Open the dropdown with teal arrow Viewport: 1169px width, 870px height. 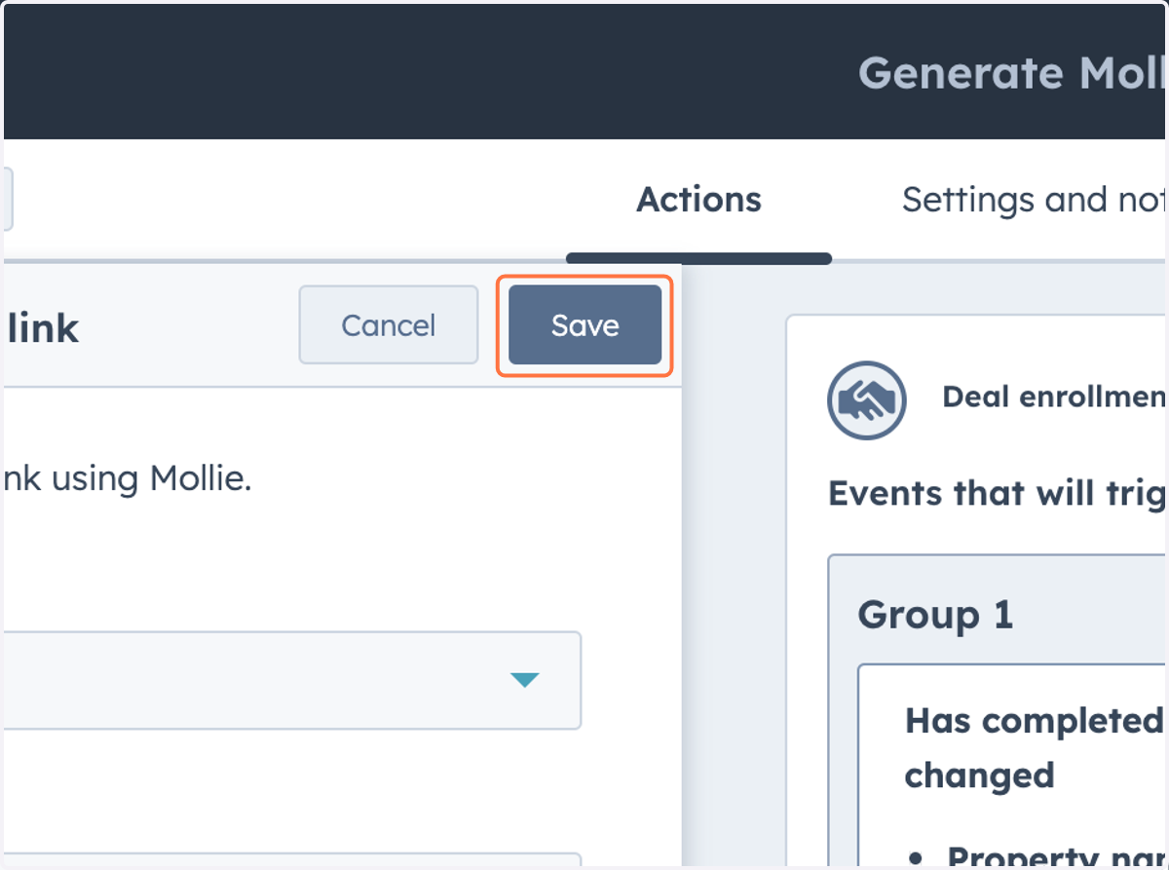point(292,680)
